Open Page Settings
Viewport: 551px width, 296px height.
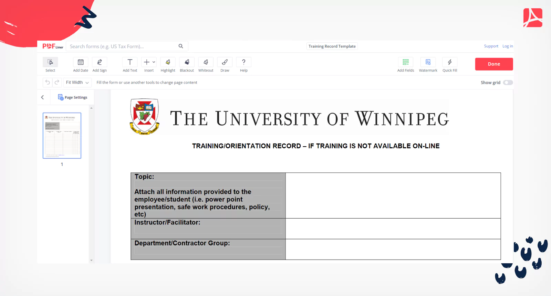tap(73, 97)
